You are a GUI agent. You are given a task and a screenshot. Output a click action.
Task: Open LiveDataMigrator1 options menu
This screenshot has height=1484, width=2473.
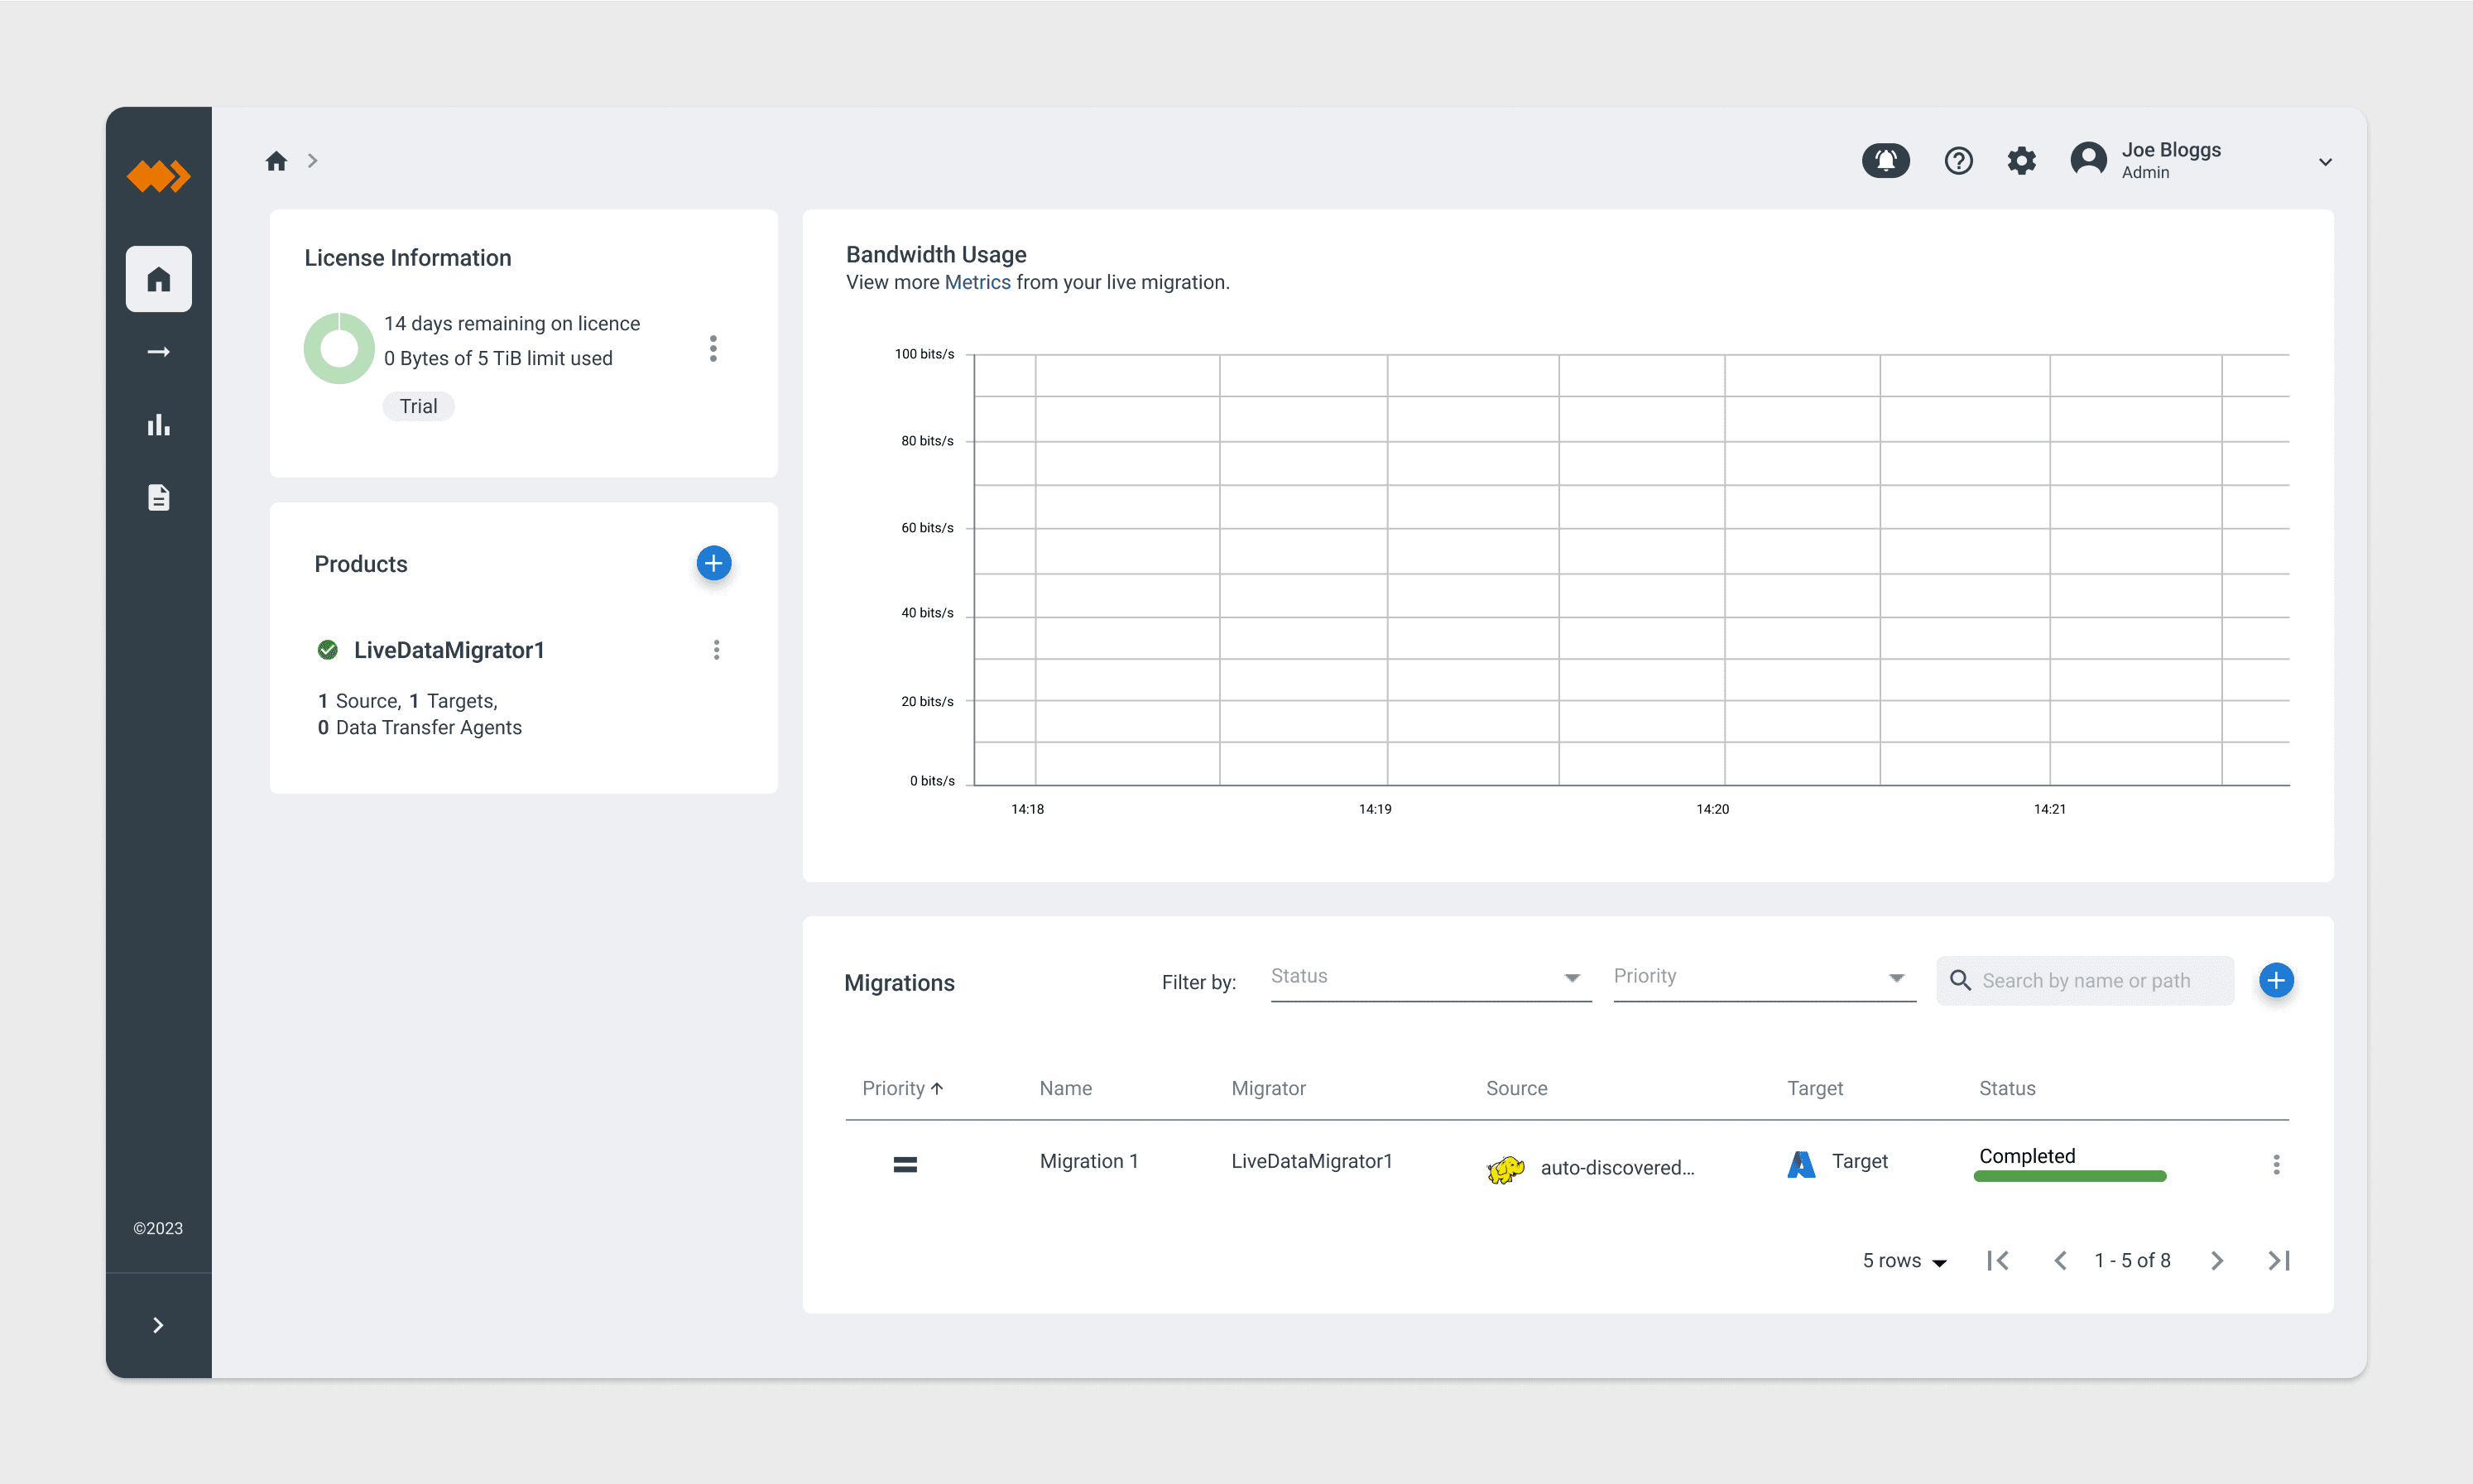[716, 650]
